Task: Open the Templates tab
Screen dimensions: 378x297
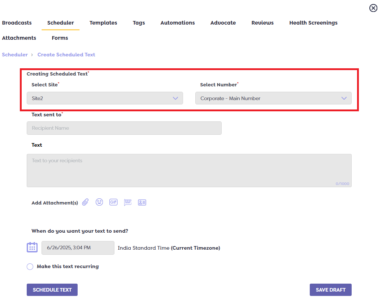Action: coord(103,23)
